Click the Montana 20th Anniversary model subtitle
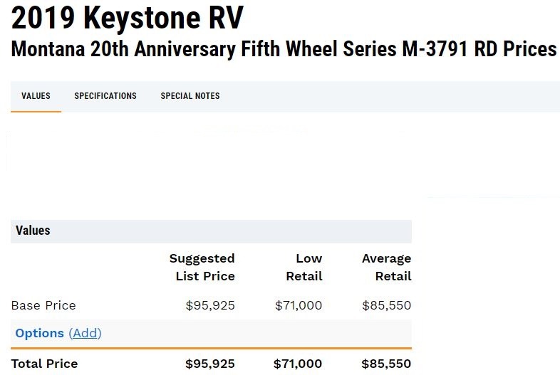This screenshot has width=560, height=375. click(284, 49)
